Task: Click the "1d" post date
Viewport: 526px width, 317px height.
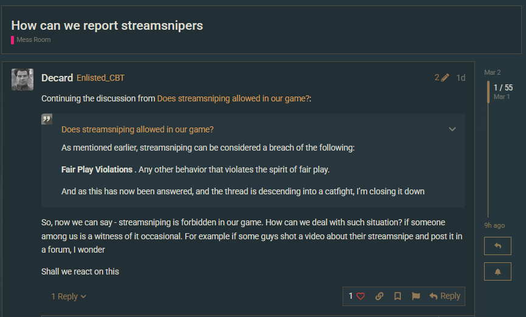Action: 461,78
